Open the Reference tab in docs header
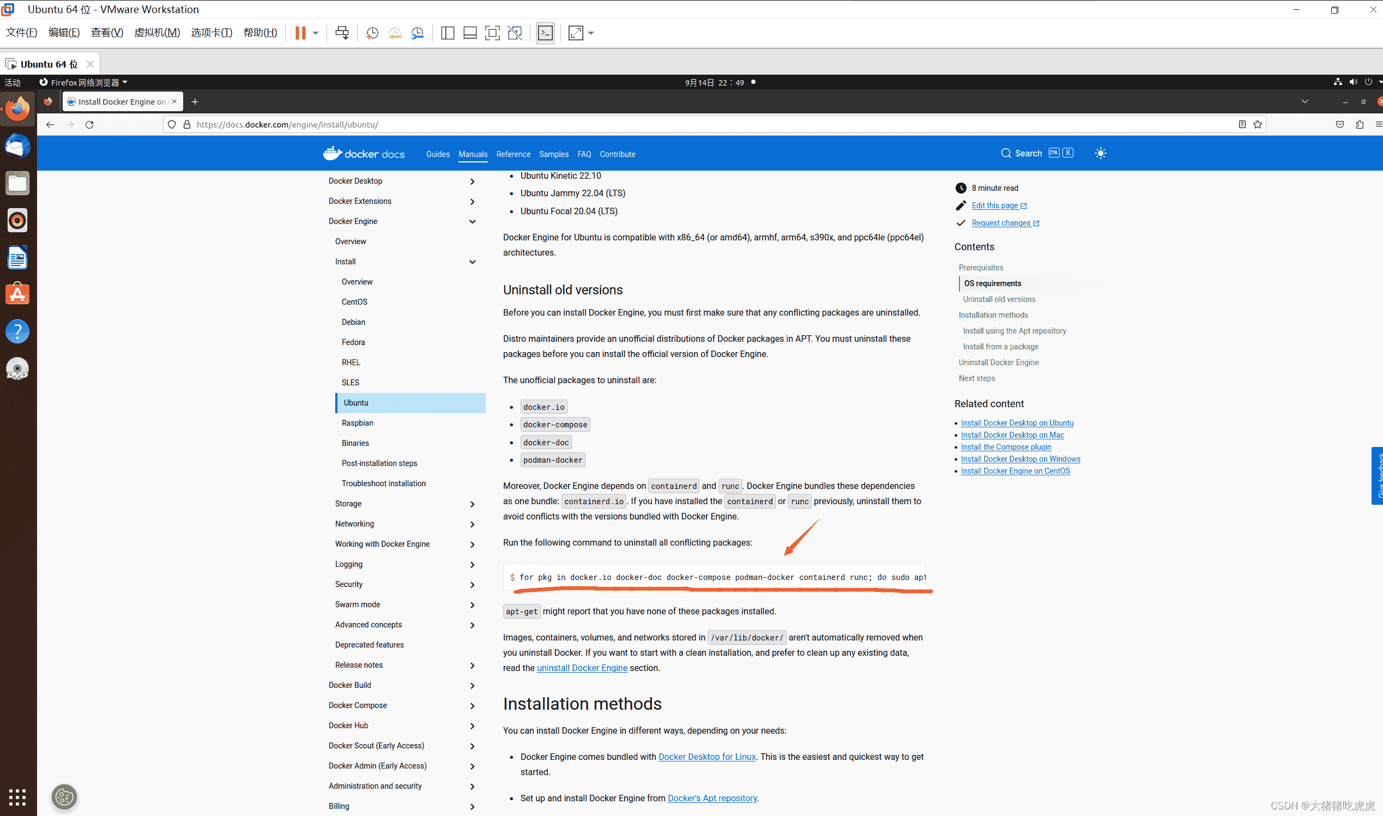The width and height of the screenshot is (1383, 816). (x=513, y=154)
